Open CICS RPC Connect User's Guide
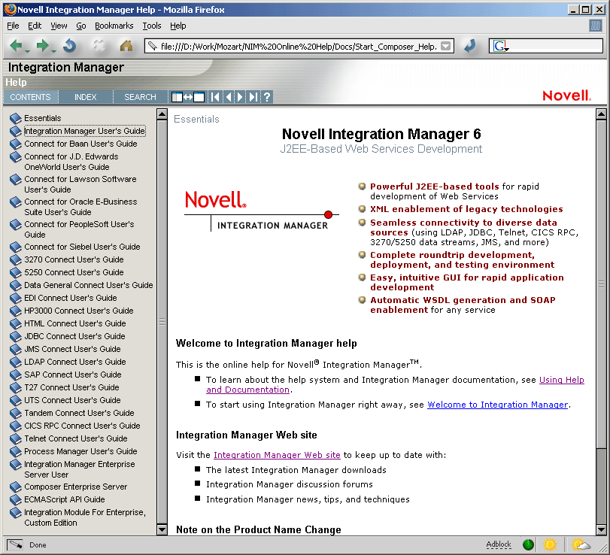The width and height of the screenshot is (610, 555). 82,426
